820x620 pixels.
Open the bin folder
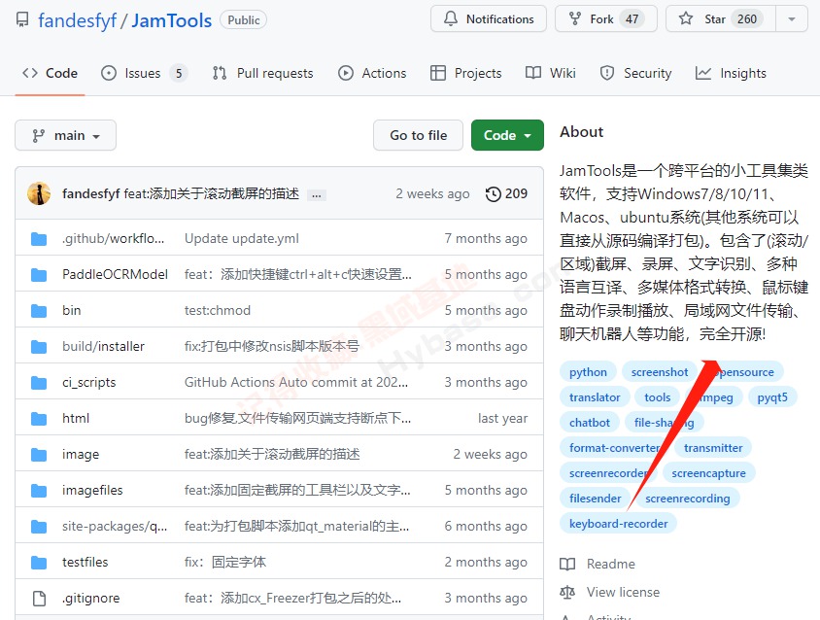[x=72, y=311]
